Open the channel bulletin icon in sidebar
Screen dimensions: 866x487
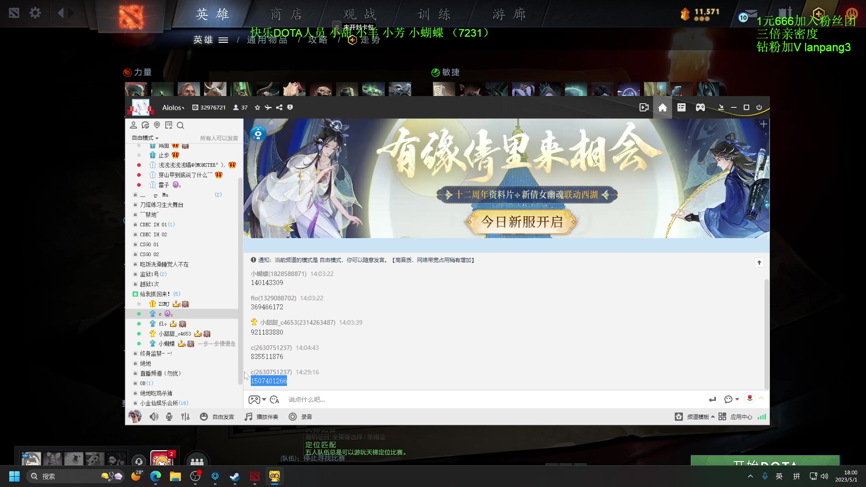click(x=168, y=125)
